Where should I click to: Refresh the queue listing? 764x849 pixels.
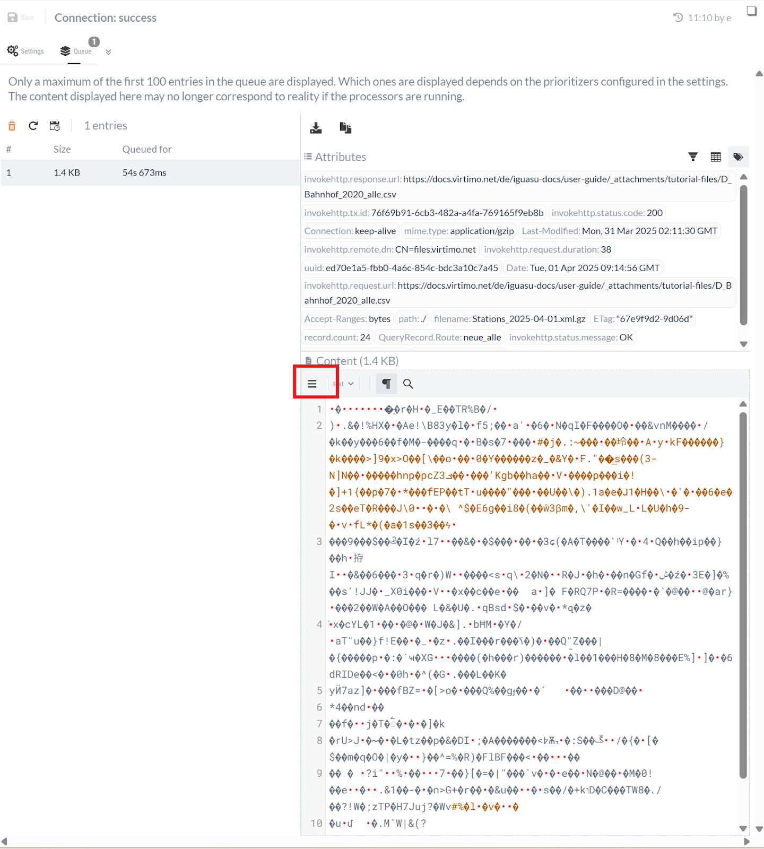pyautogui.click(x=33, y=126)
